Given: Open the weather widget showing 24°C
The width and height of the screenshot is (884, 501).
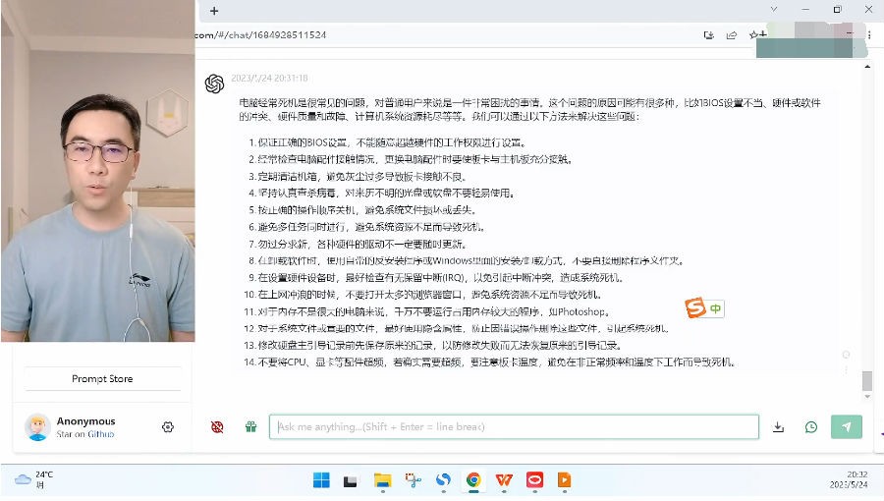Looking at the screenshot, I should pyautogui.click(x=33, y=479).
